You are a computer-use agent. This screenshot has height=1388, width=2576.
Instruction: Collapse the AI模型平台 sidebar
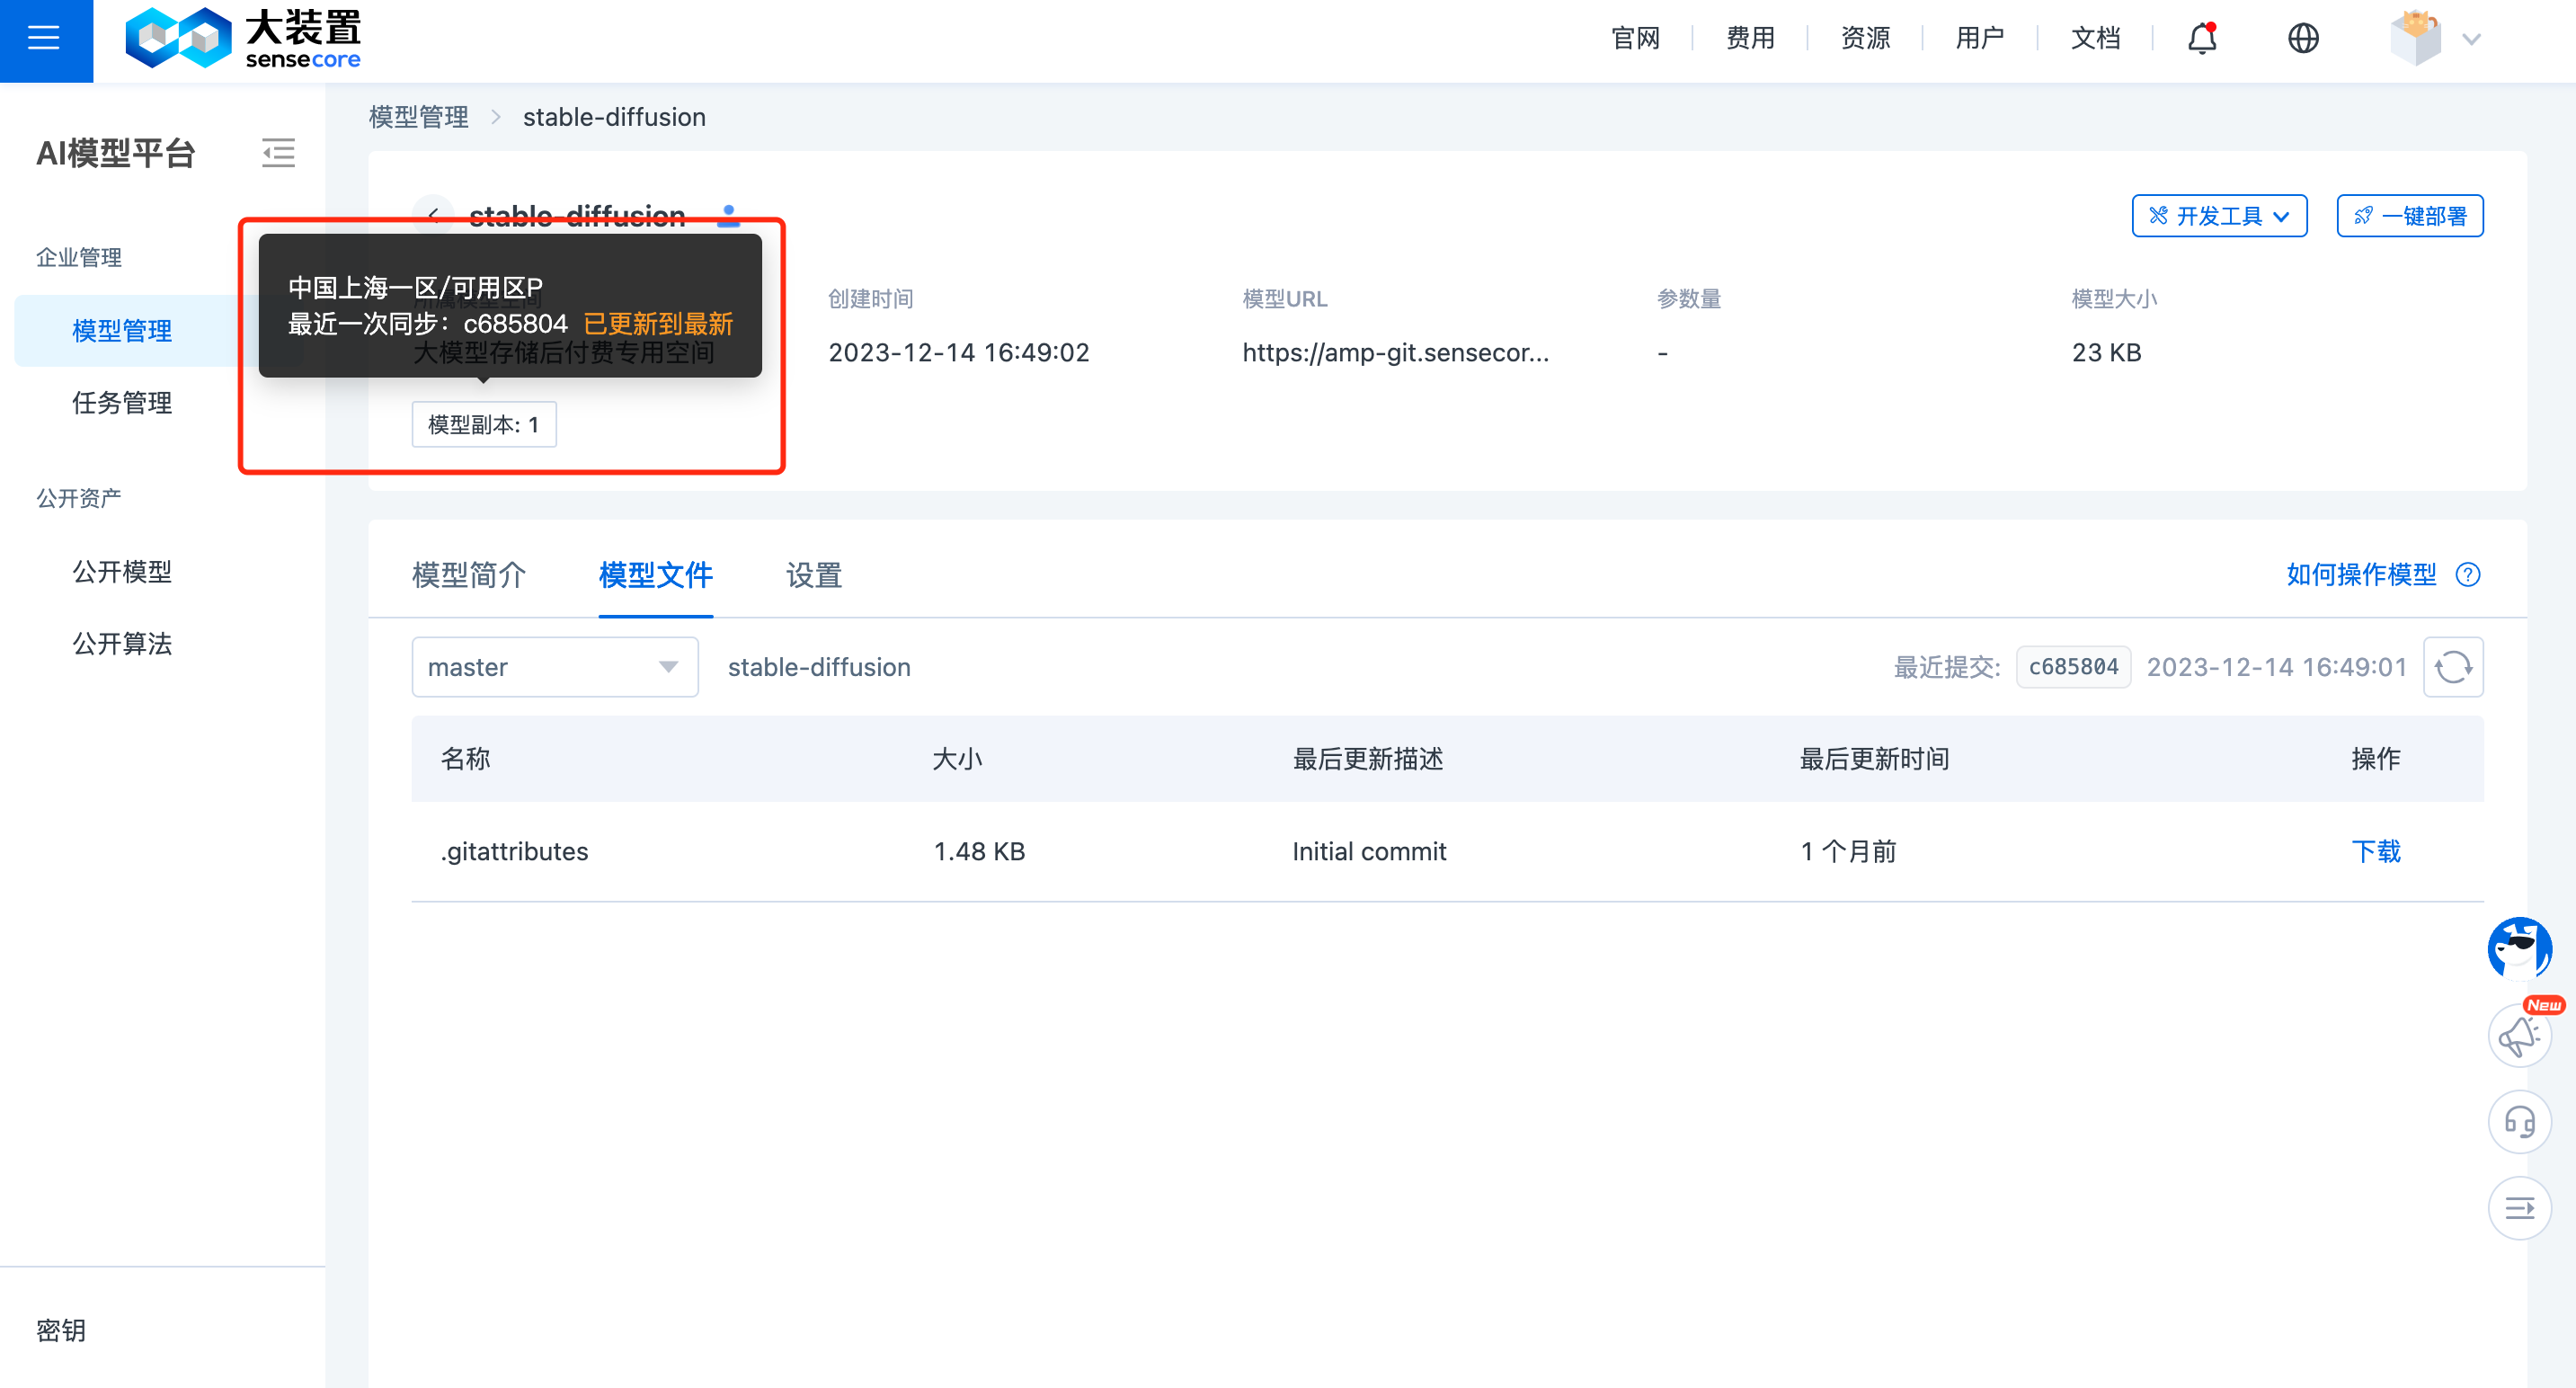[278, 153]
